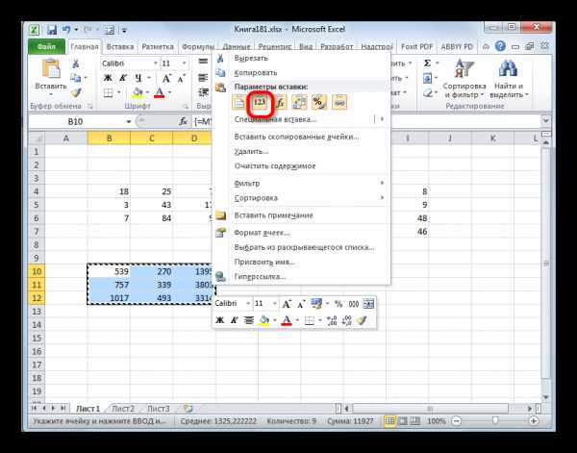Increase font size button in ribbon
The image size is (577, 453).
(x=166, y=78)
